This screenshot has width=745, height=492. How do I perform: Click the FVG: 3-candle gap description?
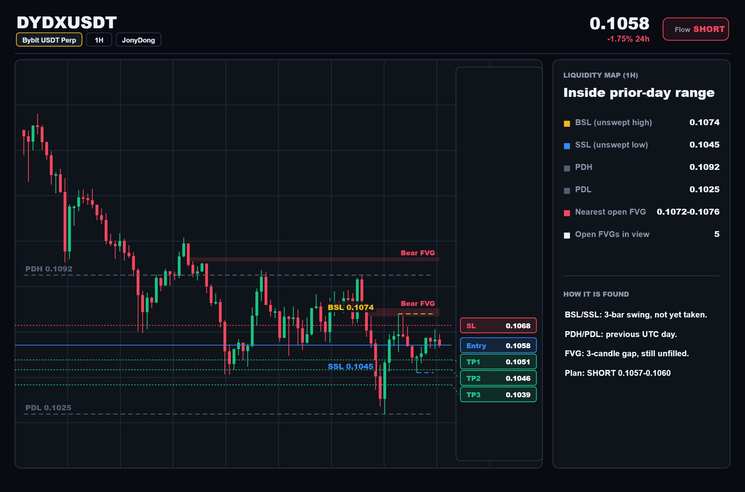tap(626, 353)
